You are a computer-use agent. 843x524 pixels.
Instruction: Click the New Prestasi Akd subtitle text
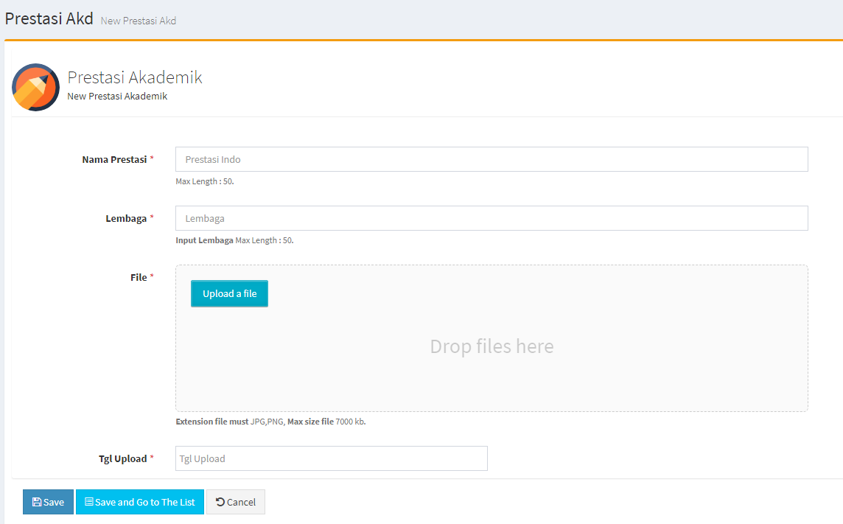point(139,21)
